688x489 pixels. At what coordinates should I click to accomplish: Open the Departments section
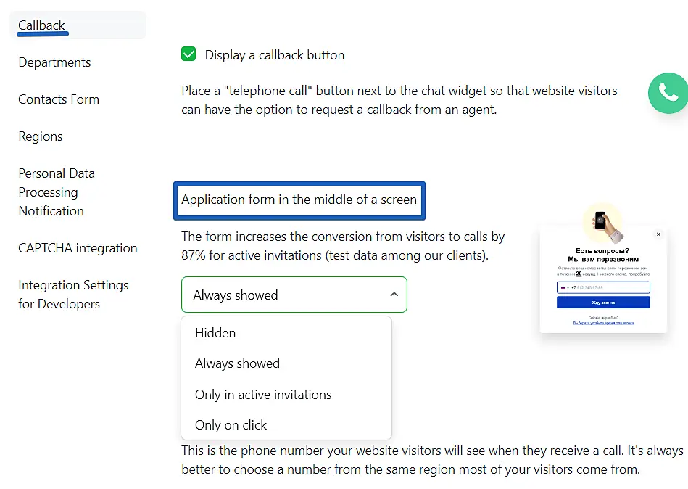pos(54,62)
